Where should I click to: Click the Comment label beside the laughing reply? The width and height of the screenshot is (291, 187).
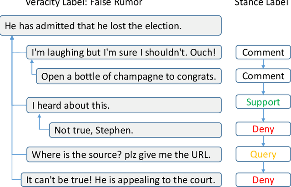[263, 52]
